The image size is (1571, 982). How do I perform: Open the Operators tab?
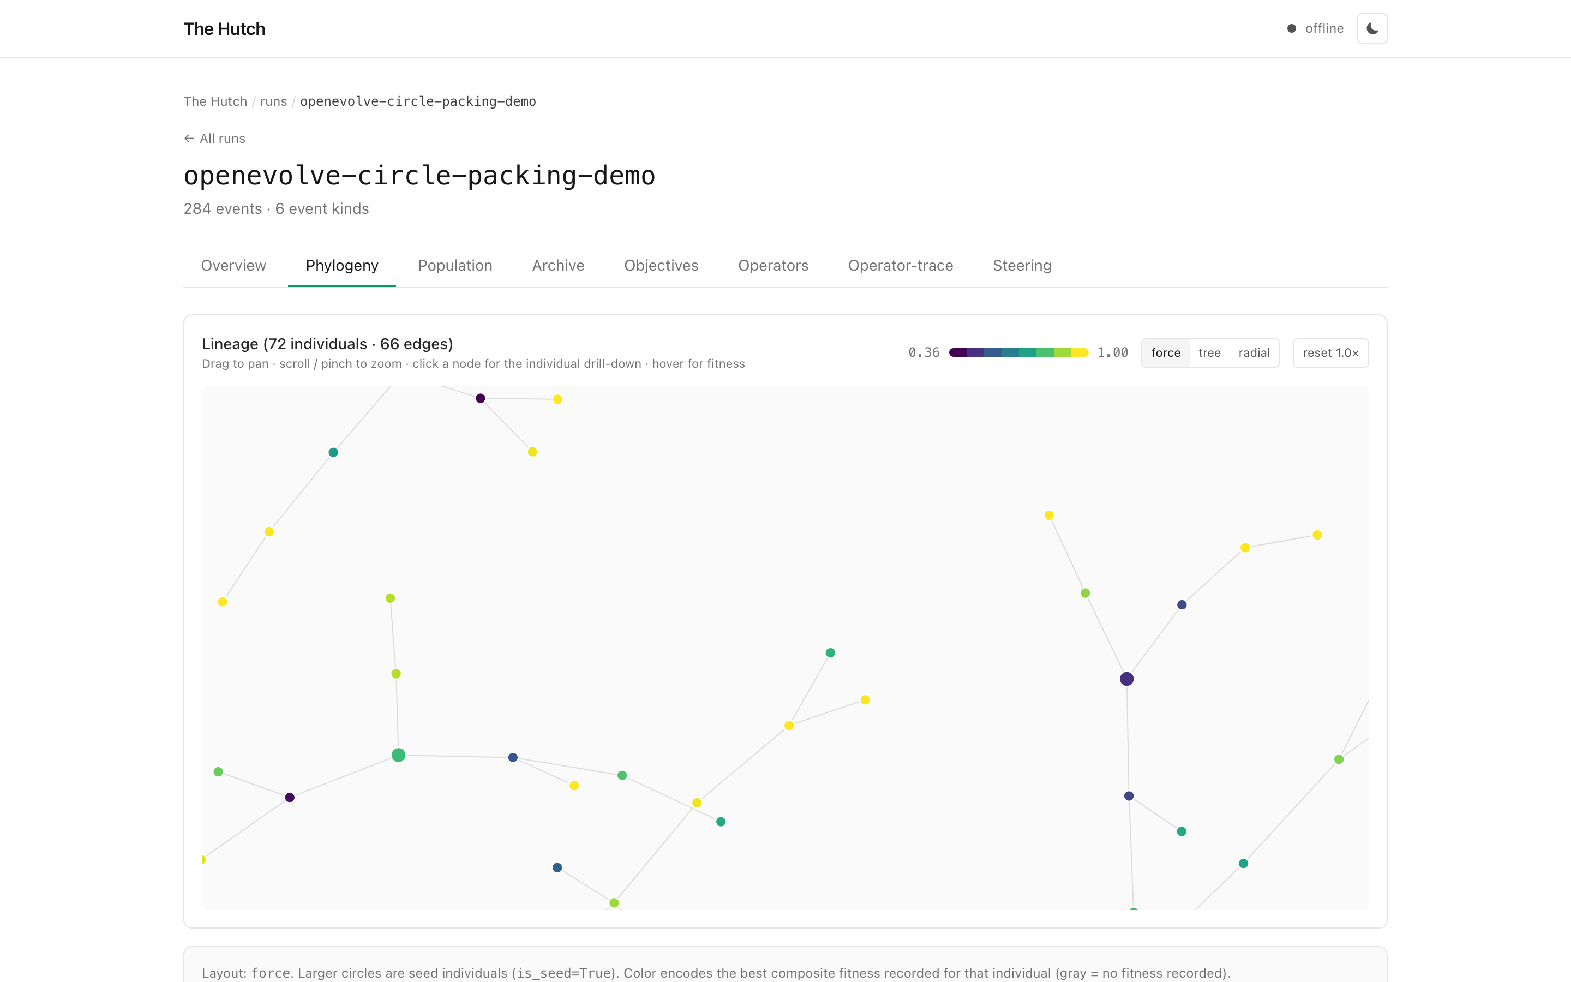[x=773, y=266]
